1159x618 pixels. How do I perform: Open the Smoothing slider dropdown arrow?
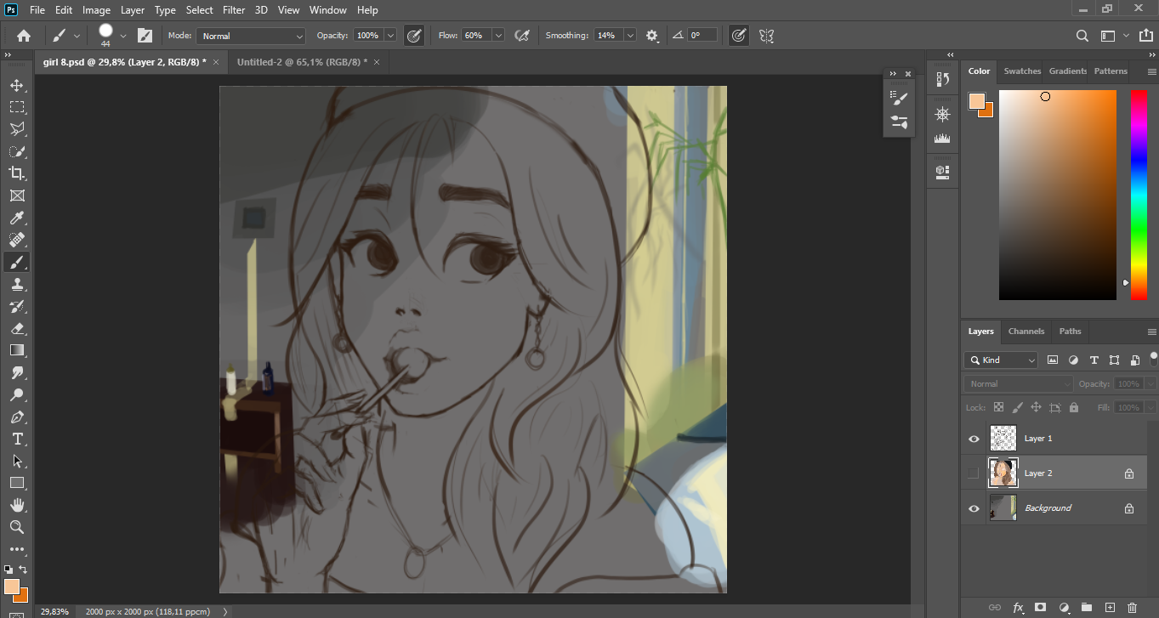tap(630, 36)
